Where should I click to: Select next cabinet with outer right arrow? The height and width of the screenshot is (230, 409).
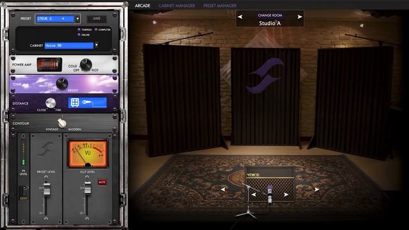pos(317,190)
